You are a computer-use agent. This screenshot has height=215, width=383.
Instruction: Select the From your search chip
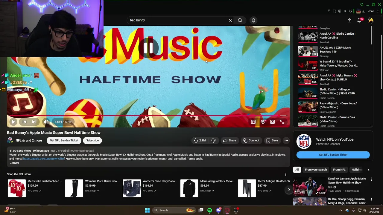pyautogui.click(x=316, y=170)
